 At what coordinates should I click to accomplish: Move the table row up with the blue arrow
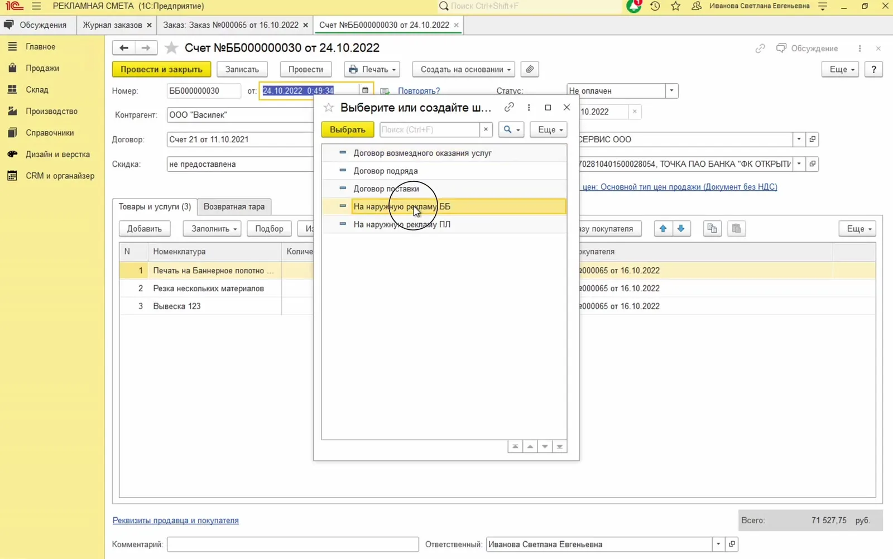[663, 229]
